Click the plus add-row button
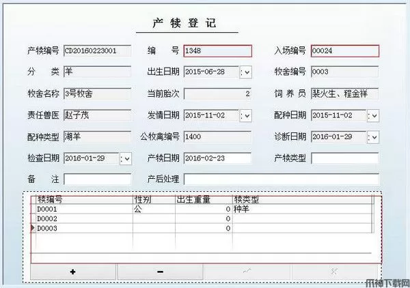Screen dimensions: 410x288 [x=73, y=272]
